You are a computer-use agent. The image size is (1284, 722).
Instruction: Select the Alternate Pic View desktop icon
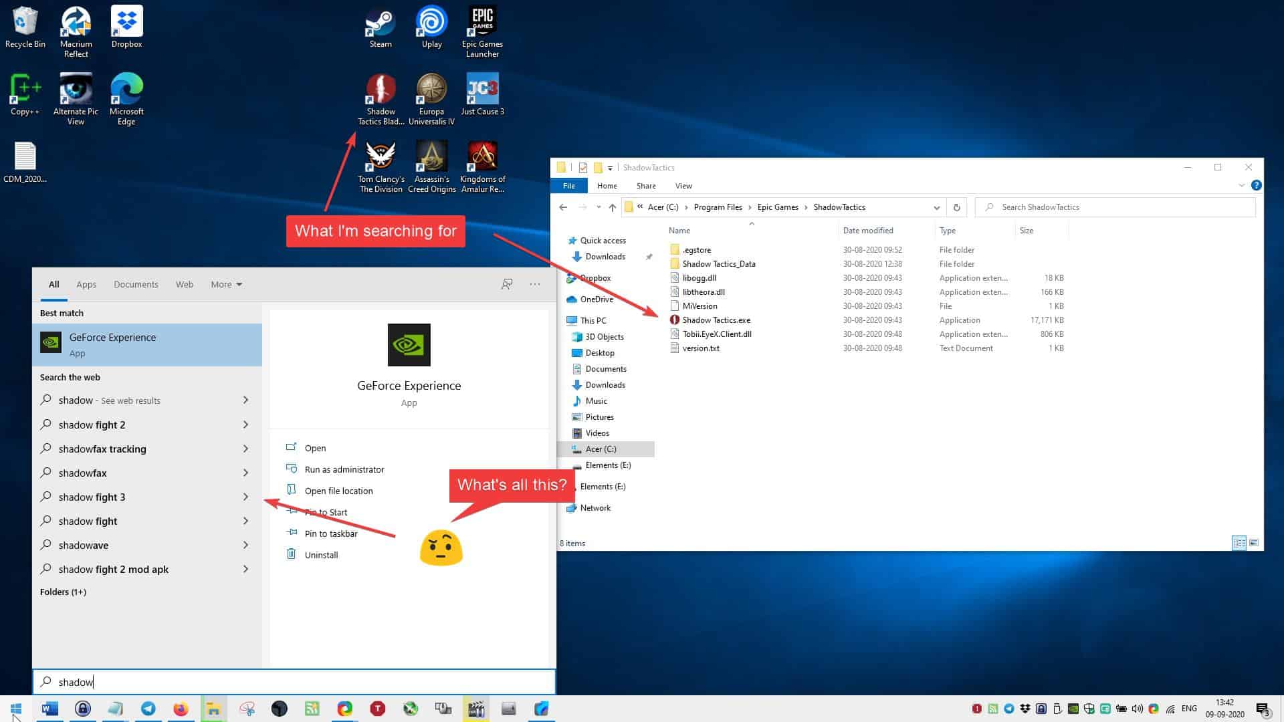click(x=76, y=99)
